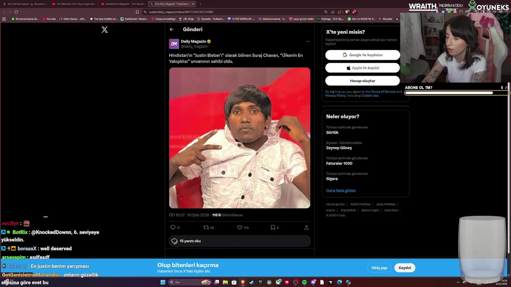The image size is (511, 287).
Task: Click Giriş yap in the bottom banner
Action: point(379,268)
